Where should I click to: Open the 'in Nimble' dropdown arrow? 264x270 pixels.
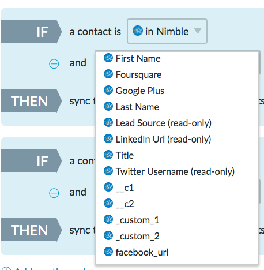[x=198, y=31]
